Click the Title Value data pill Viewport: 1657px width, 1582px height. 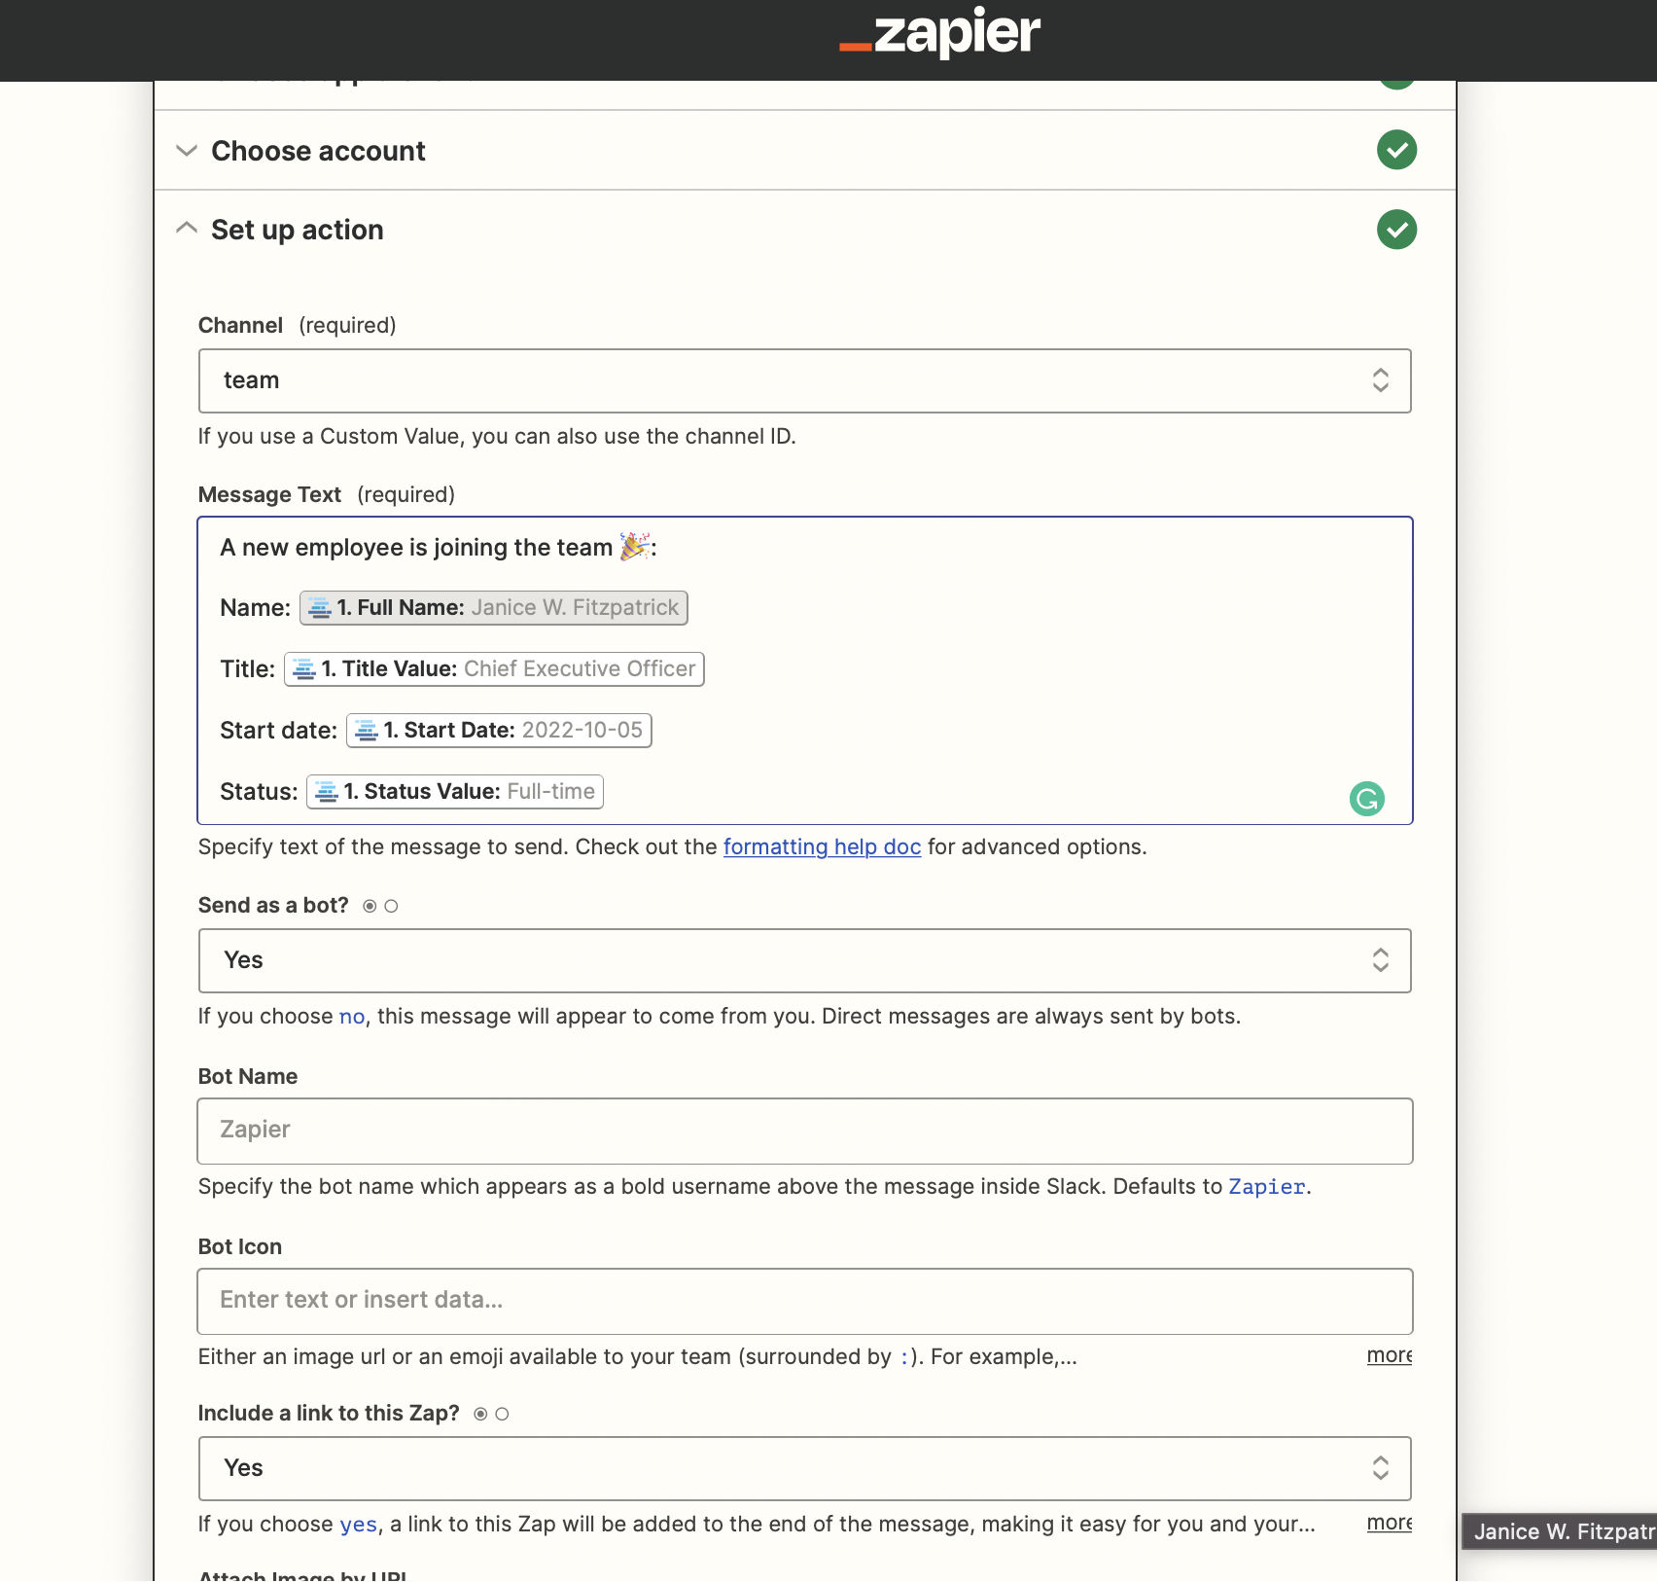[494, 669]
